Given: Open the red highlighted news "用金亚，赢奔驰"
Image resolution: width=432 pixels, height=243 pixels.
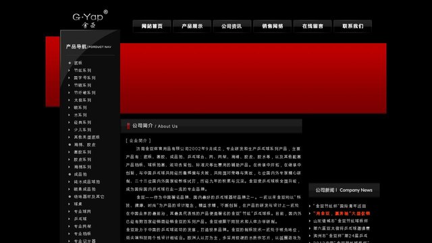Looking at the screenshot, I should 342,213.
